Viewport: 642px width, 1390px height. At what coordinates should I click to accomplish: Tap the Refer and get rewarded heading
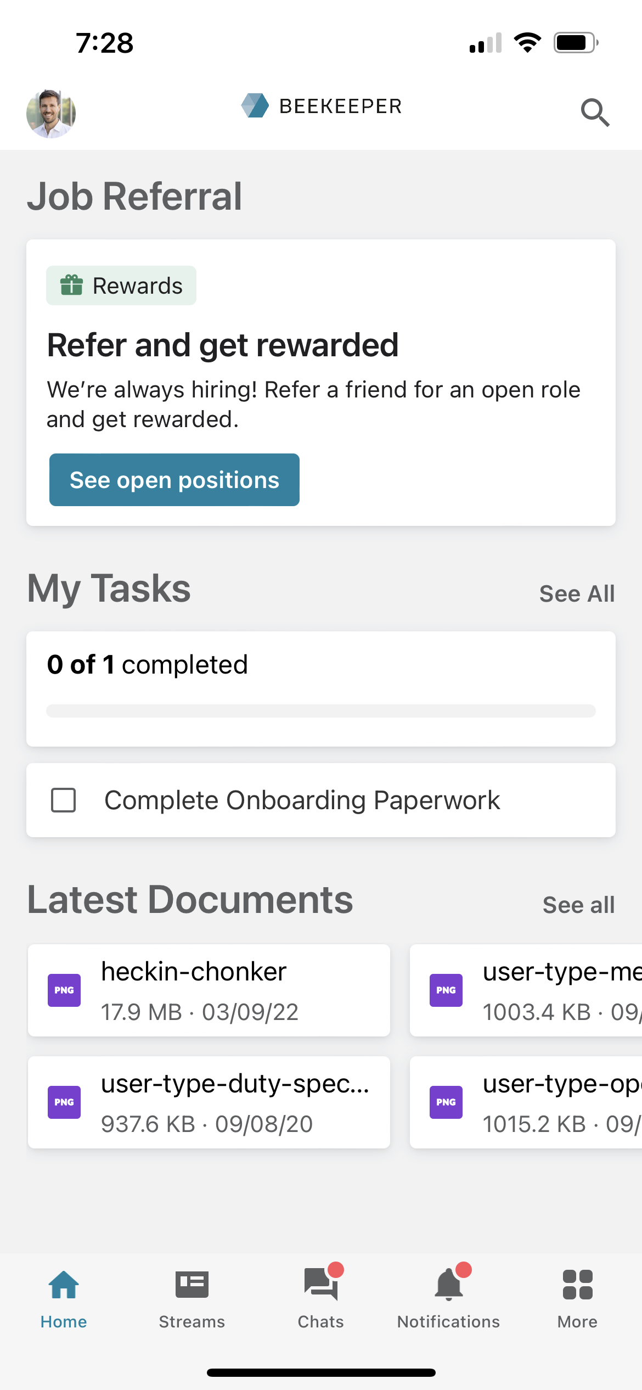pos(223,345)
